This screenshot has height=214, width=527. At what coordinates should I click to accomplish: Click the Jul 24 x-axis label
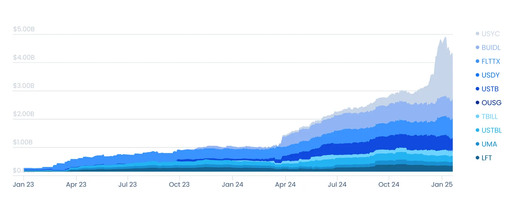pos(337,184)
